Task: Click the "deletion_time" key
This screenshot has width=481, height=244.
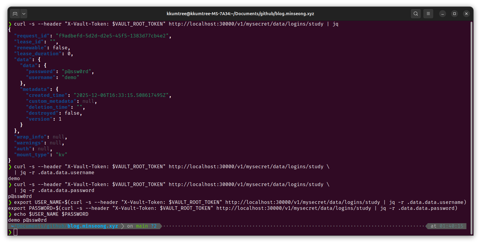Action: [x=48, y=107]
